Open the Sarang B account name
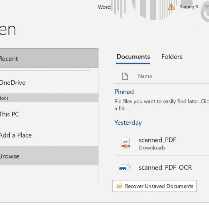 [189, 7]
